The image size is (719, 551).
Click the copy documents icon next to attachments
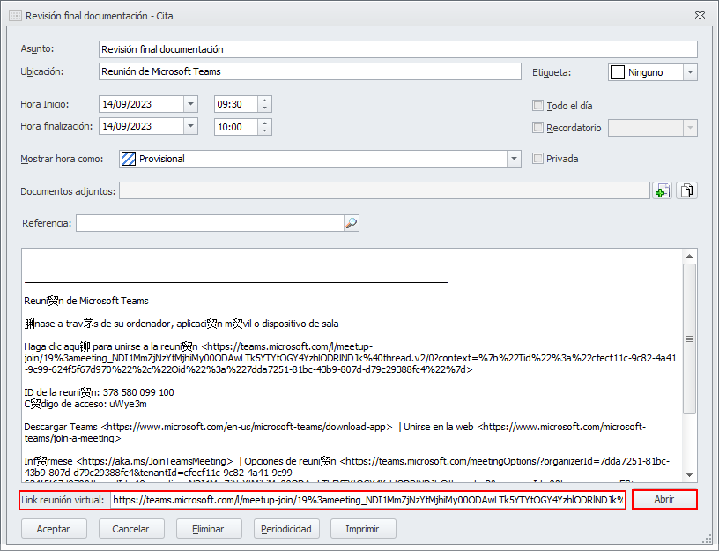[x=686, y=190]
